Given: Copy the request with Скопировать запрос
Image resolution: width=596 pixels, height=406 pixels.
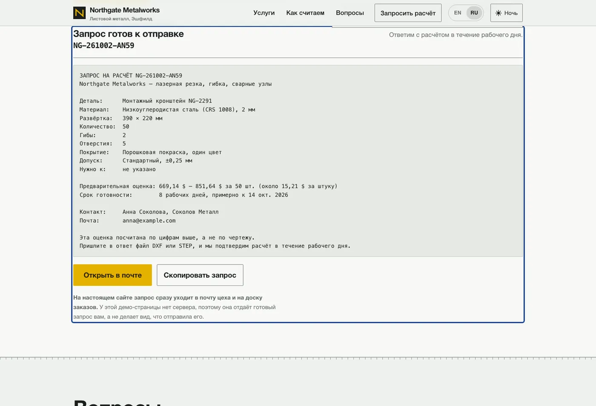Looking at the screenshot, I should pos(200,275).
